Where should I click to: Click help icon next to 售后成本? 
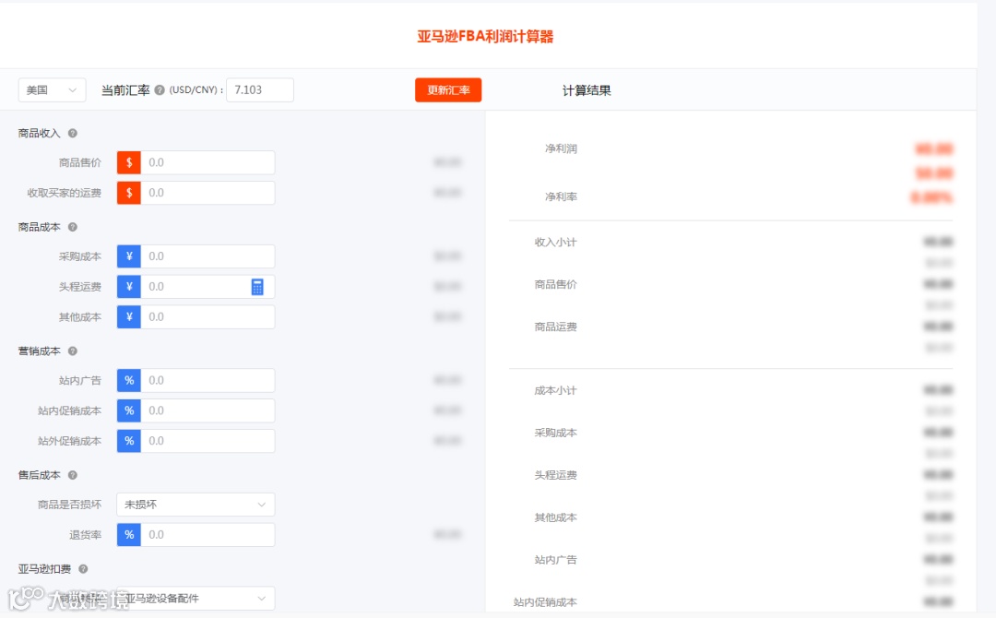(73, 475)
